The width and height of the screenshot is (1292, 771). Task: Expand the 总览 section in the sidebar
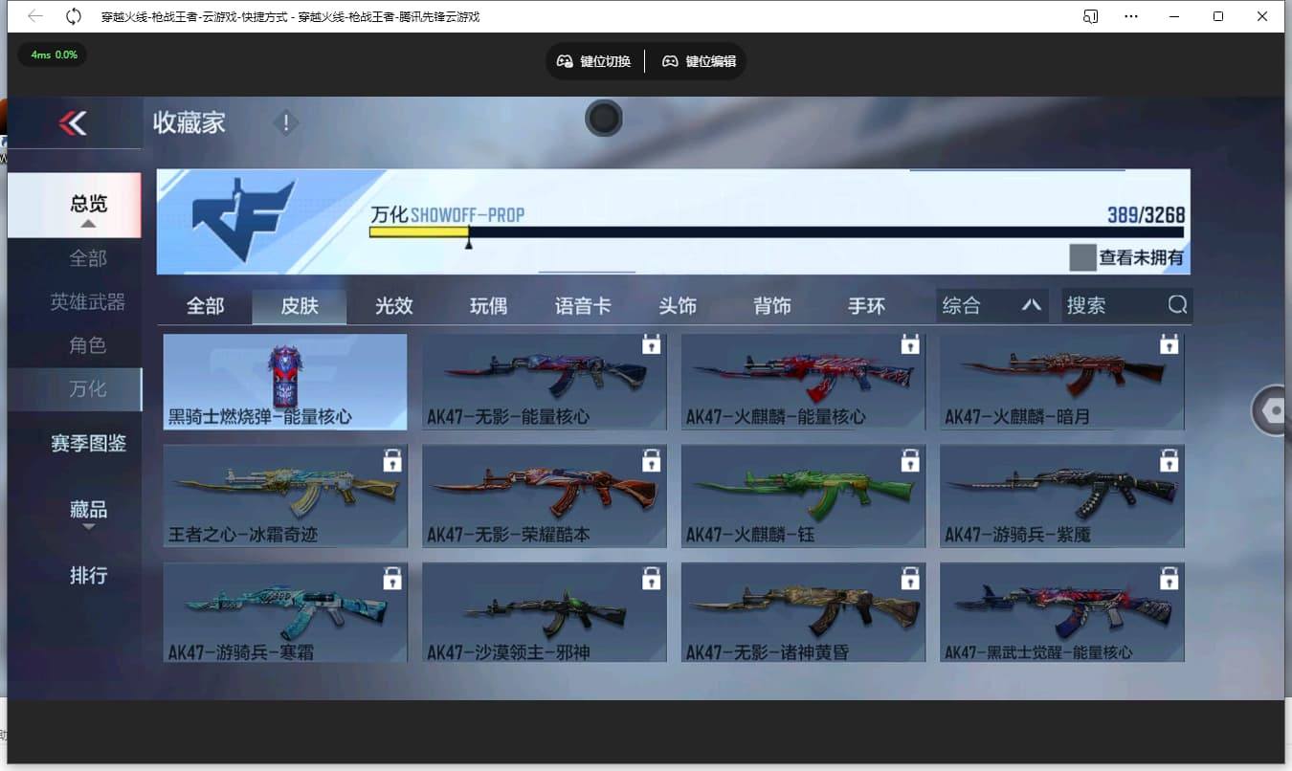[86, 204]
